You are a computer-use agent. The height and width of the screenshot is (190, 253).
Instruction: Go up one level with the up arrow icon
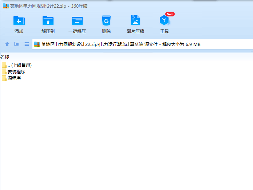click(x=7, y=44)
